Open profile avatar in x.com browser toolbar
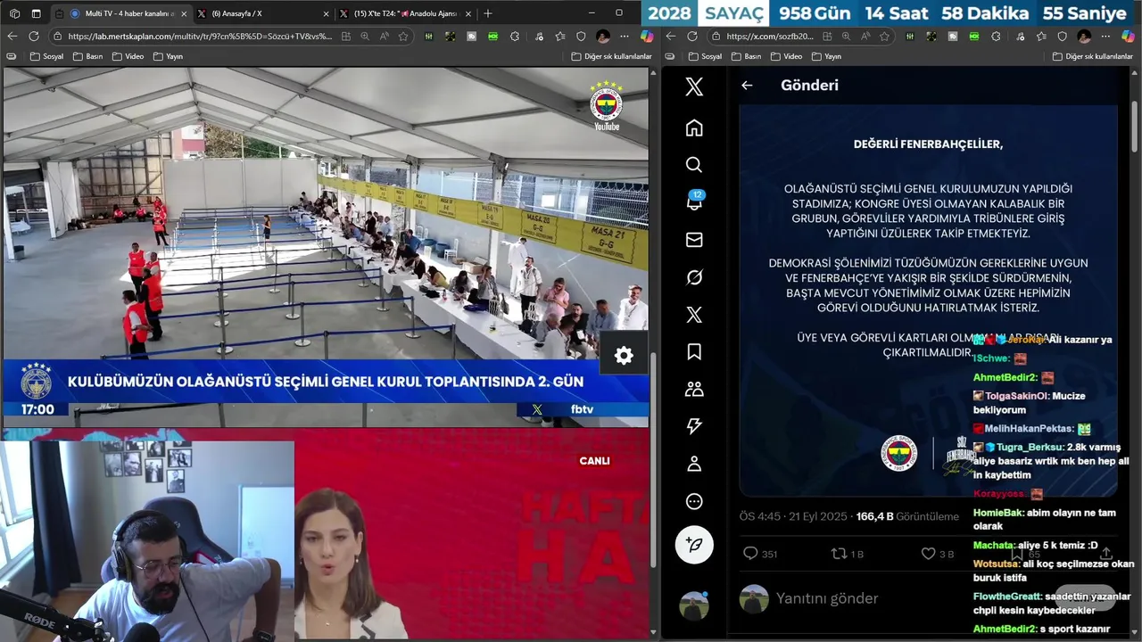 pos(1084,37)
